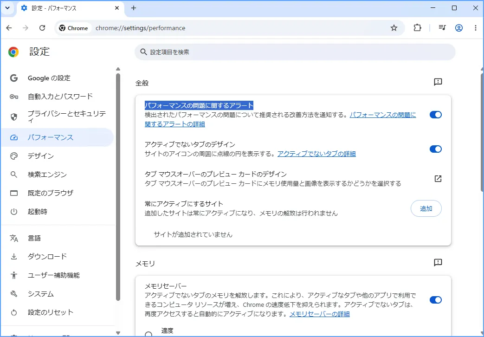Click the タブ マウスオーバーのプレビュー カードのデザイン row
Screen dimensions: 484x337
293,179
